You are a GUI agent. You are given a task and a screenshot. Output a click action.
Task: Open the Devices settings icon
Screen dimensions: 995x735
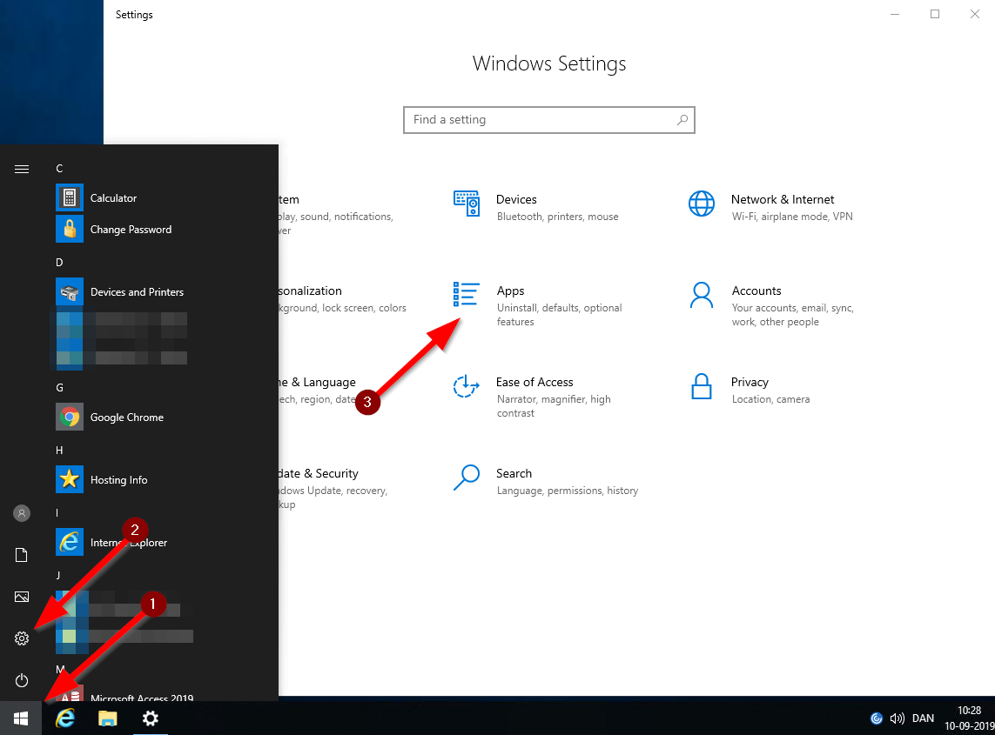point(467,204)
